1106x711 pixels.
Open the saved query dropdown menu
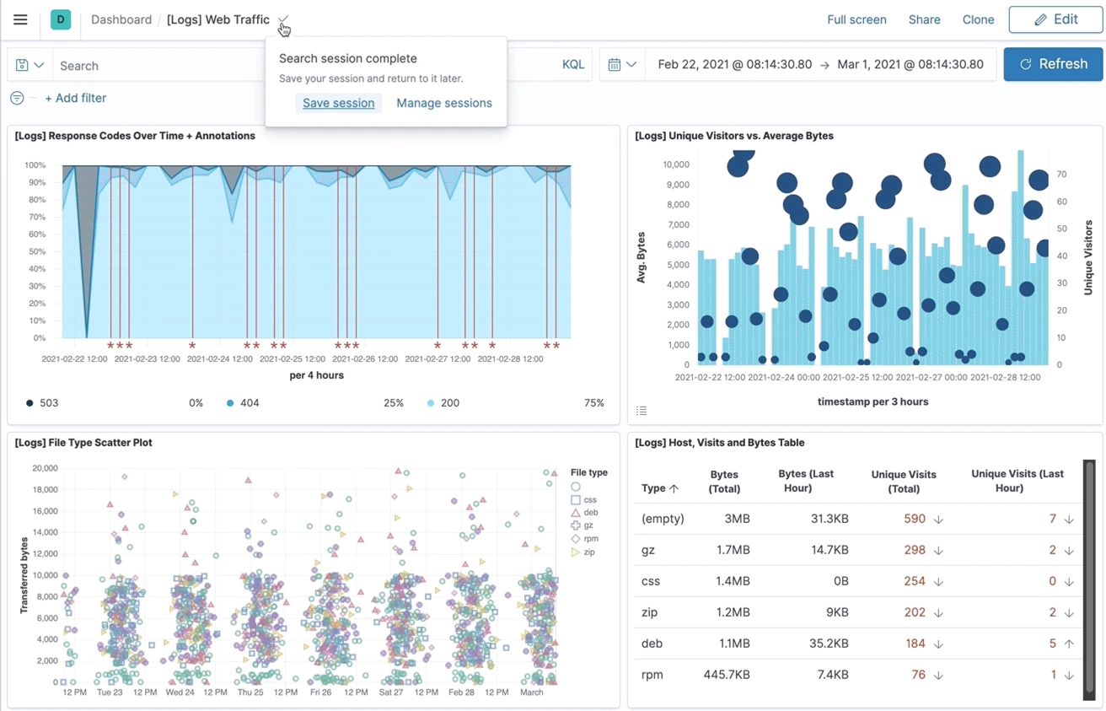(x=30, y=65)
